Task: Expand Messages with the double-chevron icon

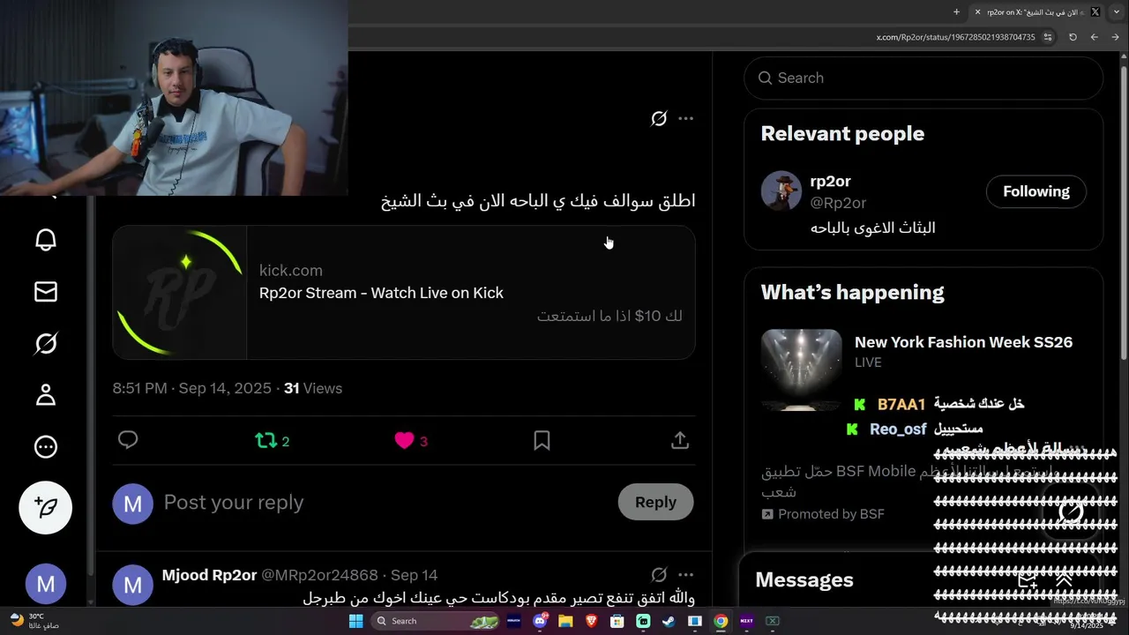Action: [1064, 579]
